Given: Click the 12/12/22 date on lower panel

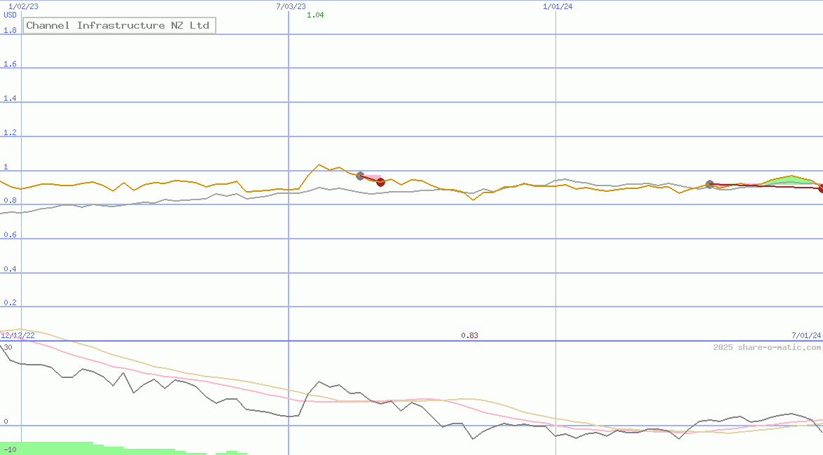Looking at the screenshot, I should (18, 336).
